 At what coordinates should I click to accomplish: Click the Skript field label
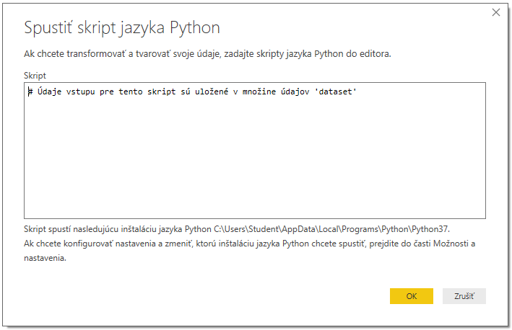click(x=35, y=76)
